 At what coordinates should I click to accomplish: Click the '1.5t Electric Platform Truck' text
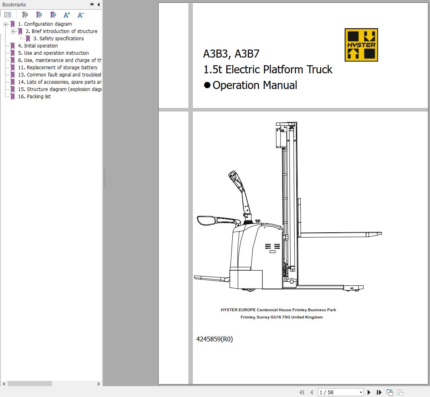coord(268,69)
